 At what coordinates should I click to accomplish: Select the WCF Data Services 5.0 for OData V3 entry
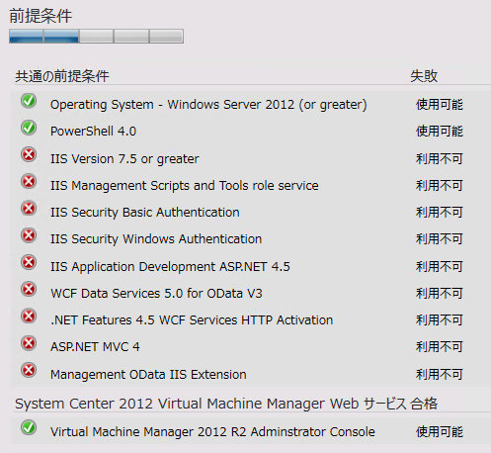coord(156,293)
